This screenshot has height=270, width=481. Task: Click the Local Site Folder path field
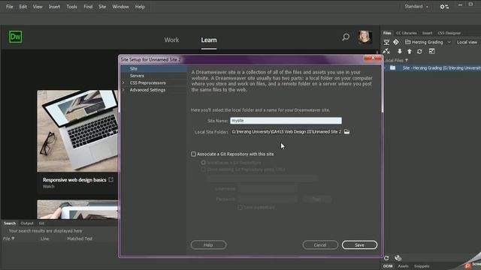pyautogui.click(x=286, y=132)
